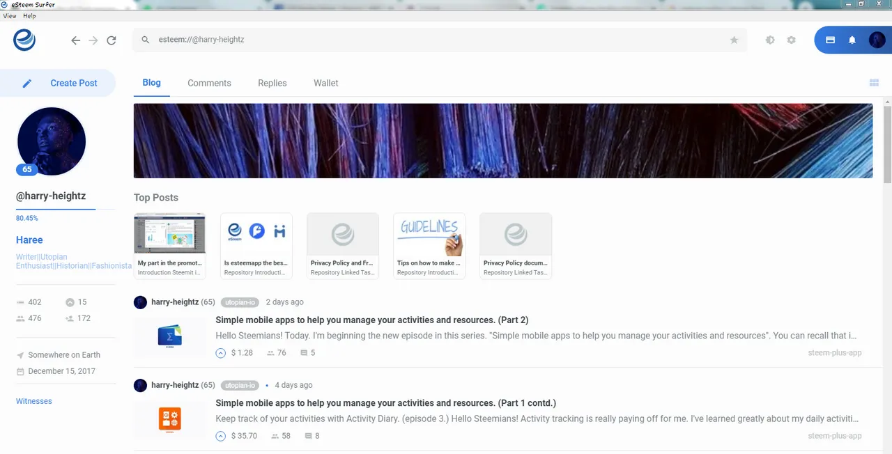Click the large harry-heightz profile picture

(52, 141)
